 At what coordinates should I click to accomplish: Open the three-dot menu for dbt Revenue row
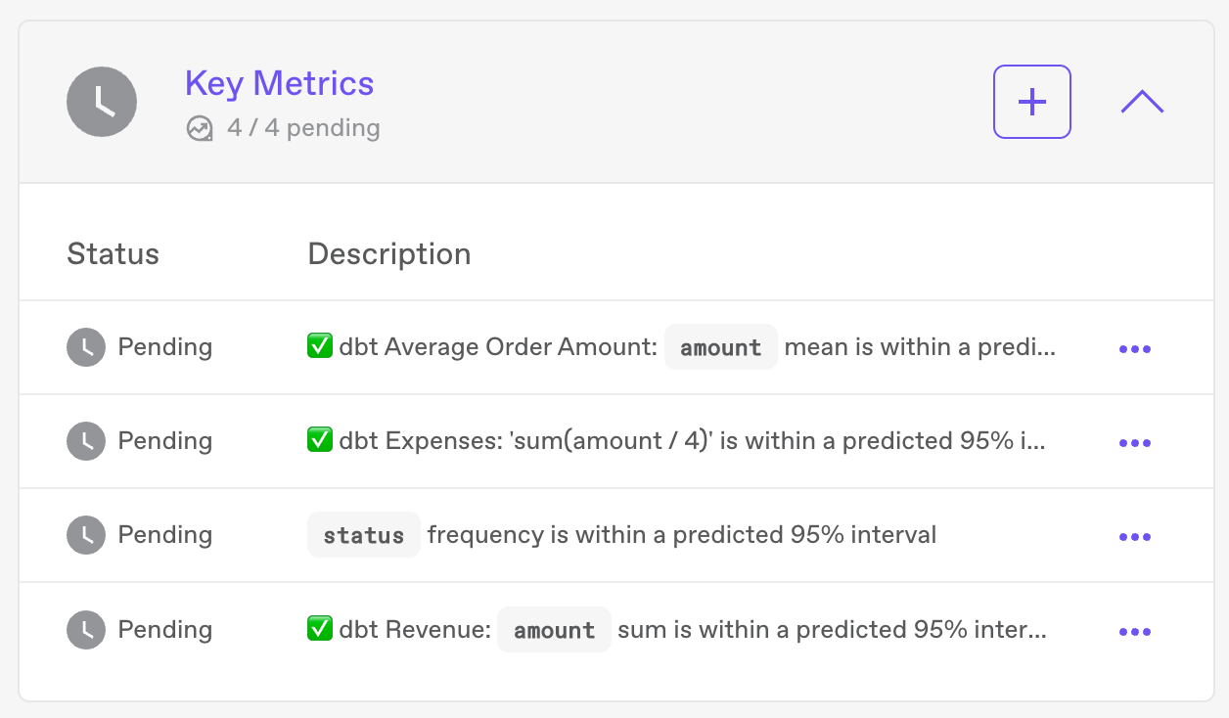click(1134, 631)
